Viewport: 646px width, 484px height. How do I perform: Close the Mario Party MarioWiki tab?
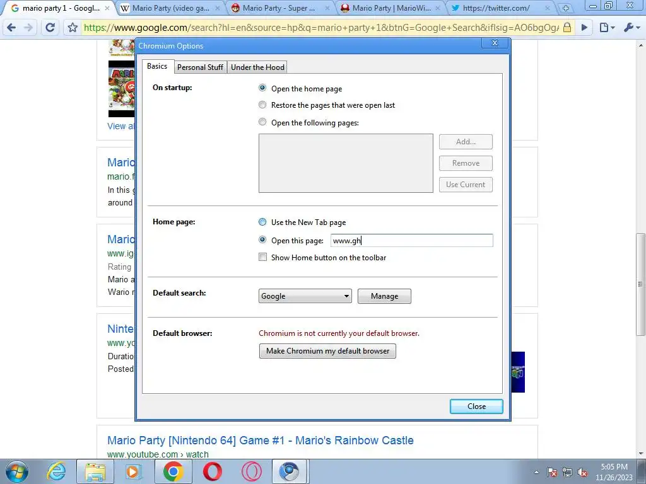438,8
